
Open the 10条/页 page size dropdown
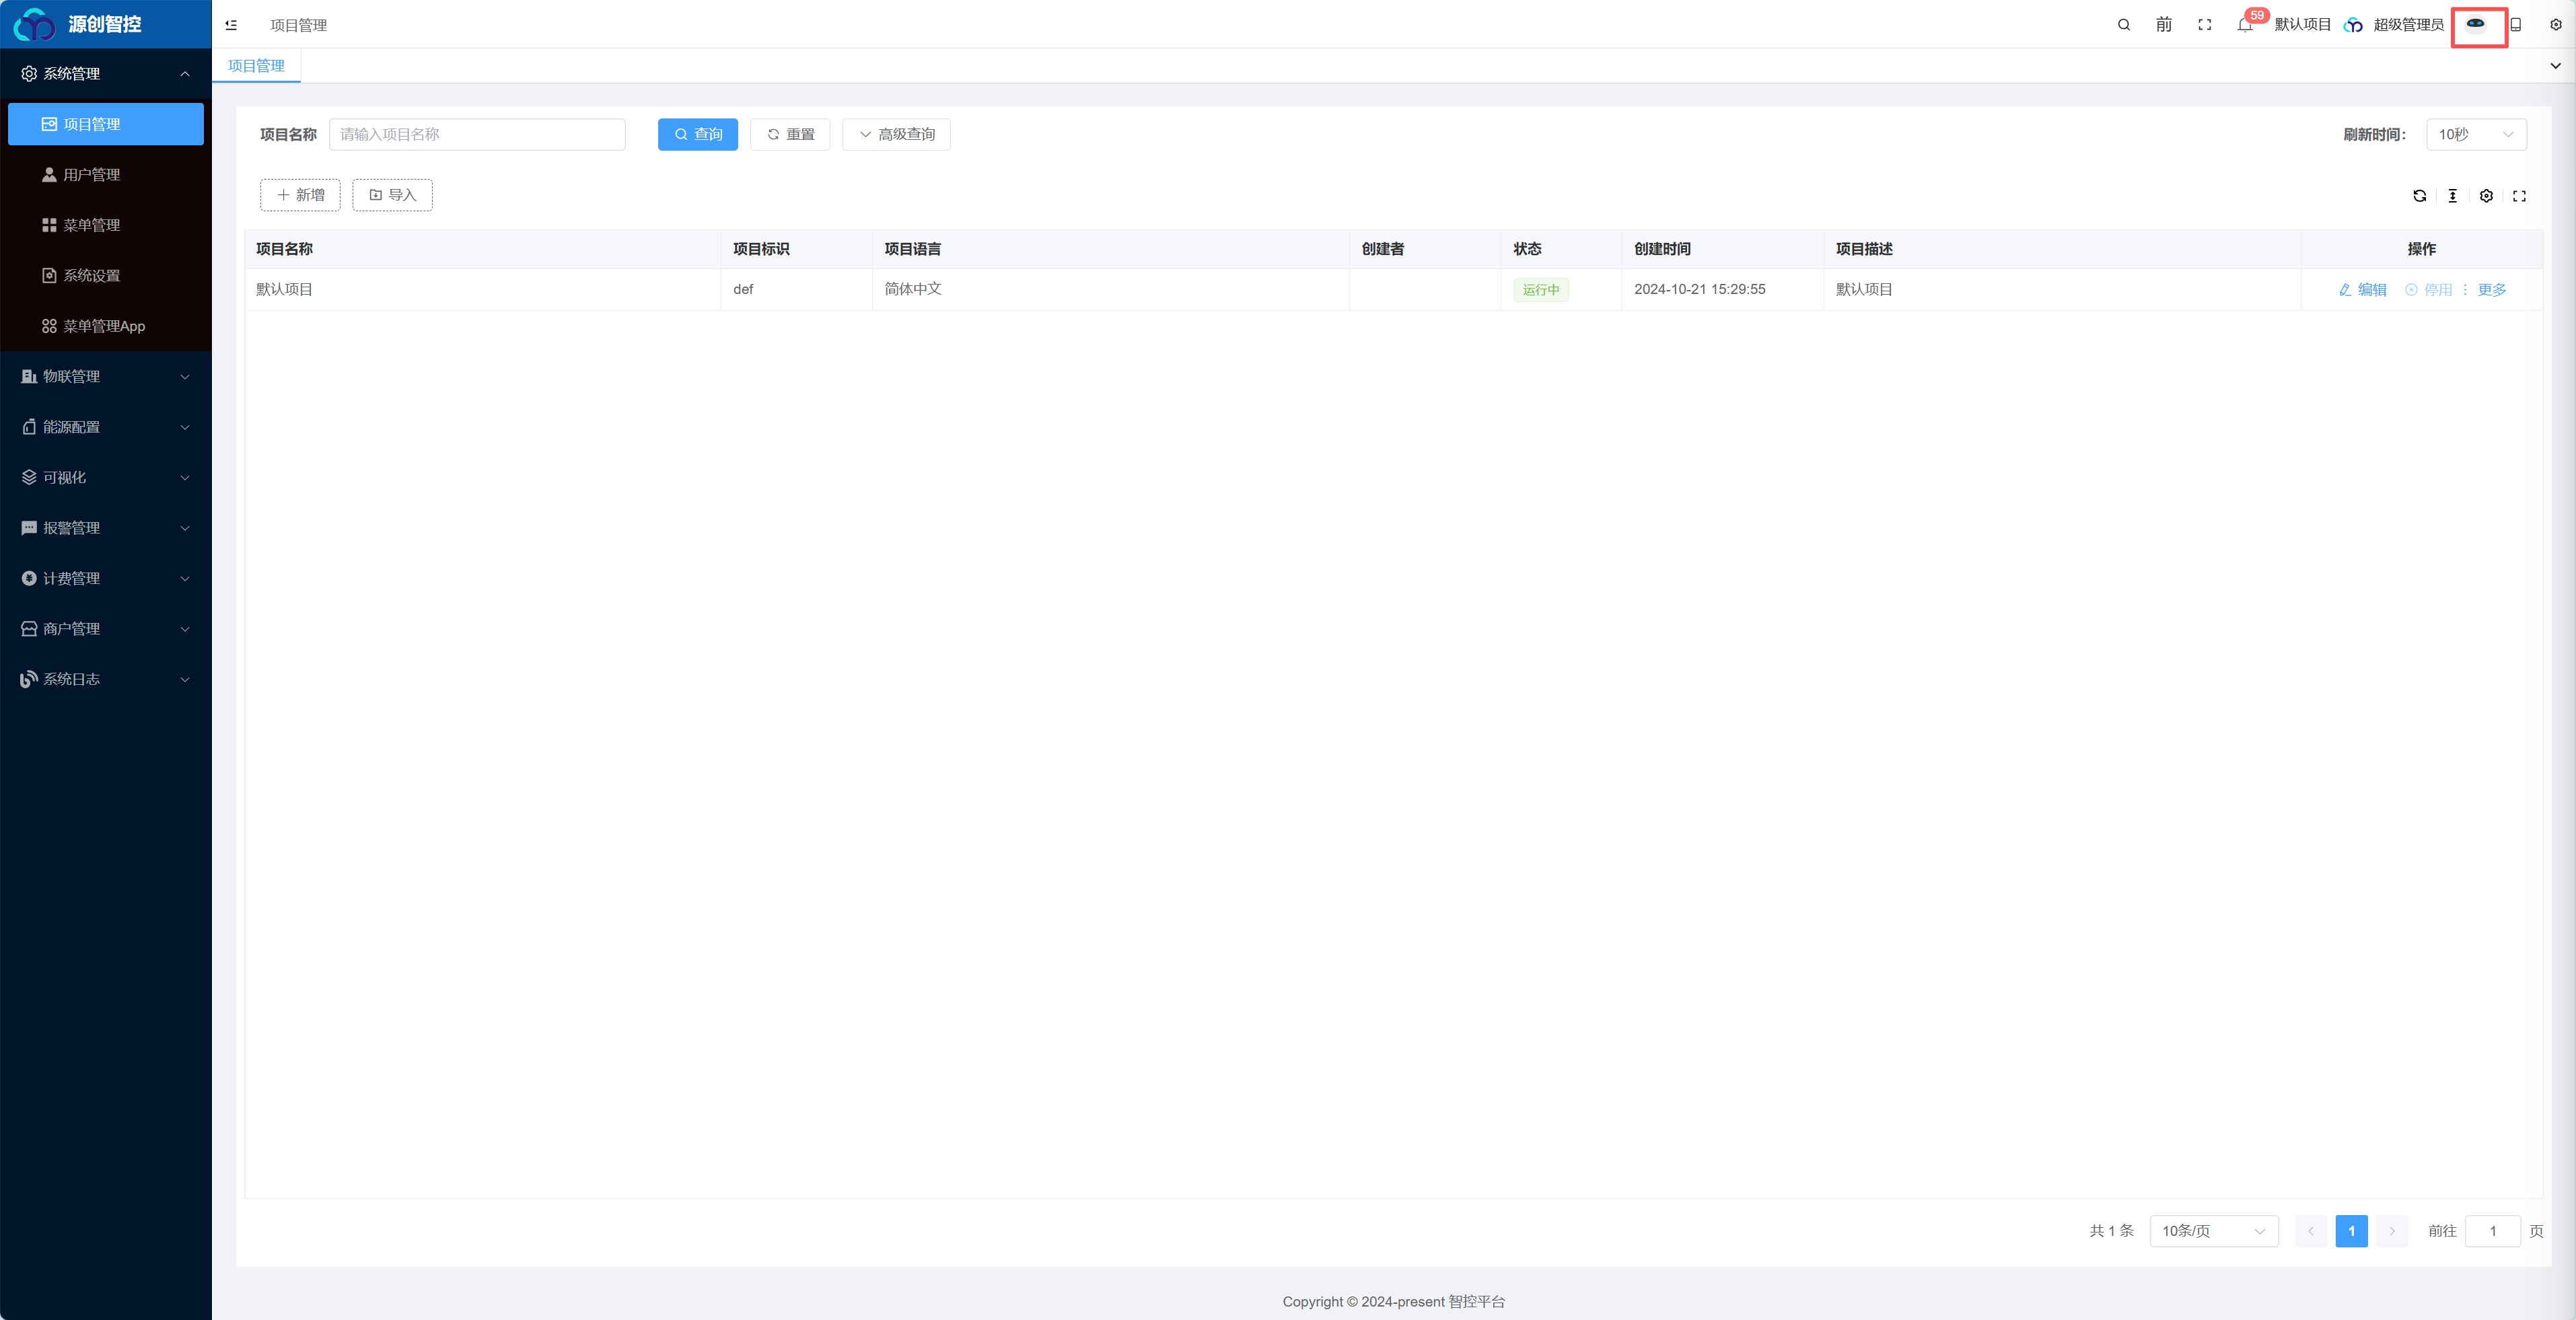click(2214, 1231)
